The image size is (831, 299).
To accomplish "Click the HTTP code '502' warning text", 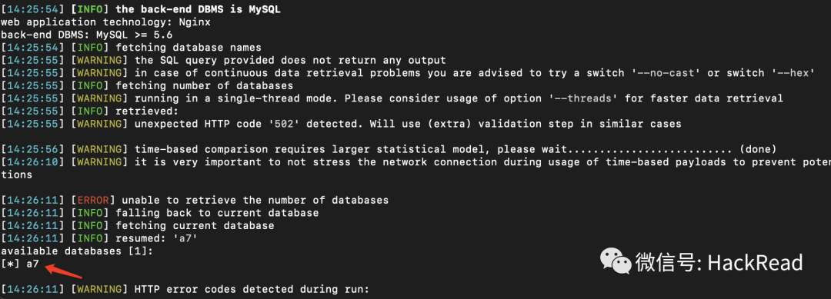I will pos(408,124).
